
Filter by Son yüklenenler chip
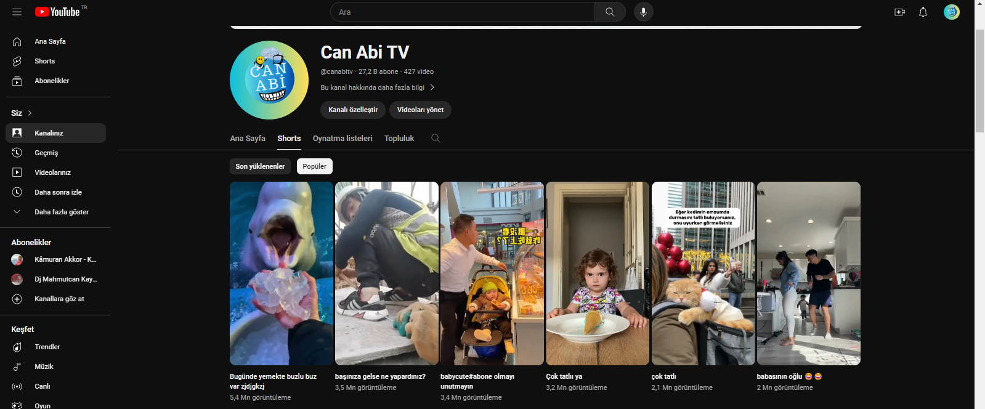pos(260,166)
